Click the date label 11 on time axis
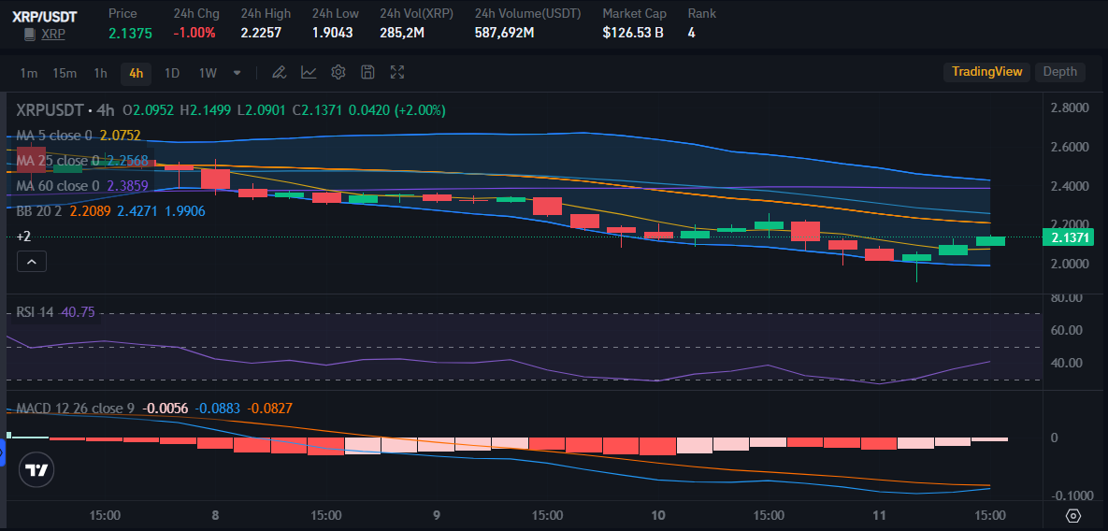The width and height of the screenshot is (1108, 531). [881, 515]
